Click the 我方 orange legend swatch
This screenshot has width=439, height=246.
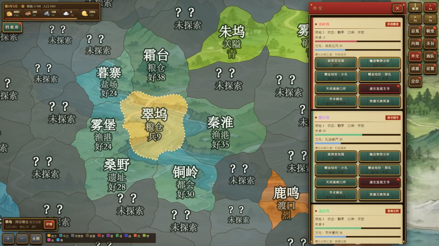pos(49,236)
